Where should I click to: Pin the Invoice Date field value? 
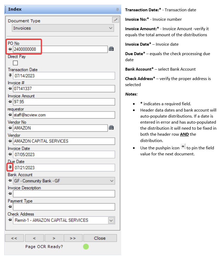pyautogui.click(x=10, y=154)
